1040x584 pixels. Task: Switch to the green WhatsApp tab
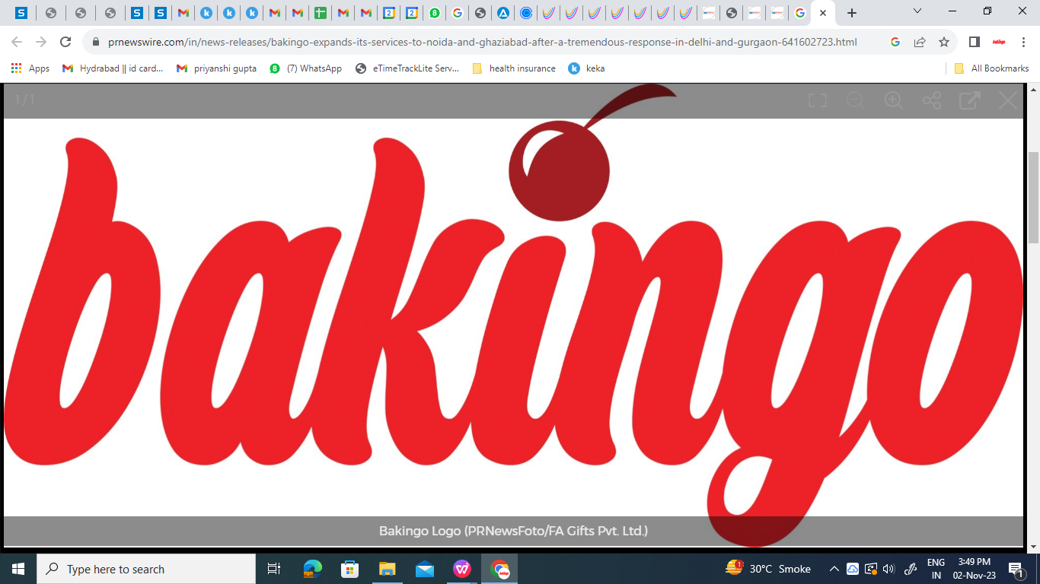pyautogui.click(x=435, y=13)
